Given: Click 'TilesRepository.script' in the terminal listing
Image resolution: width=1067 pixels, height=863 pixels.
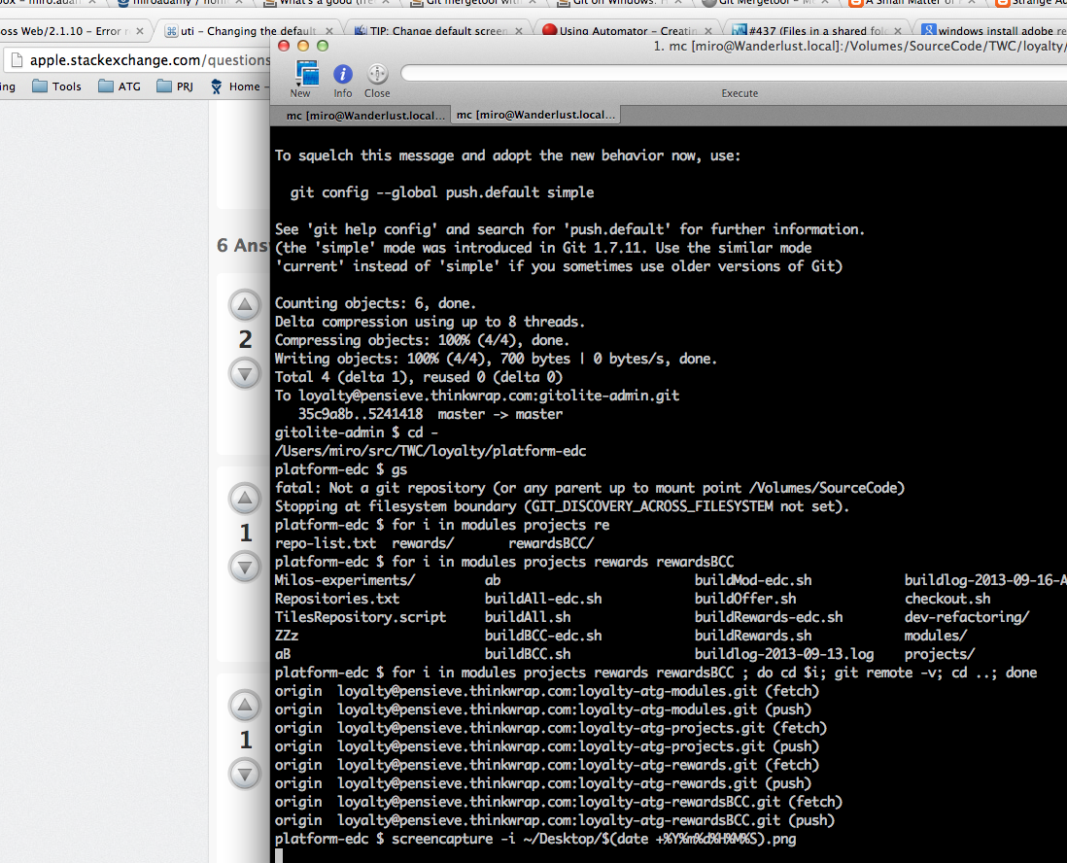Looking at the screenshot, I should [361, 617].
